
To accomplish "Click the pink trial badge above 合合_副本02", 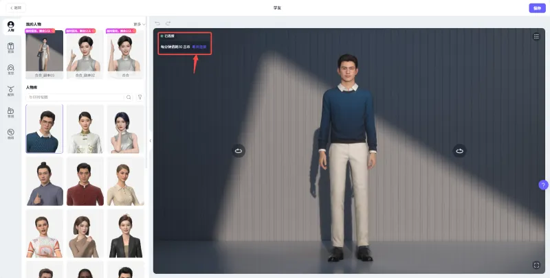I will point(80,31).
